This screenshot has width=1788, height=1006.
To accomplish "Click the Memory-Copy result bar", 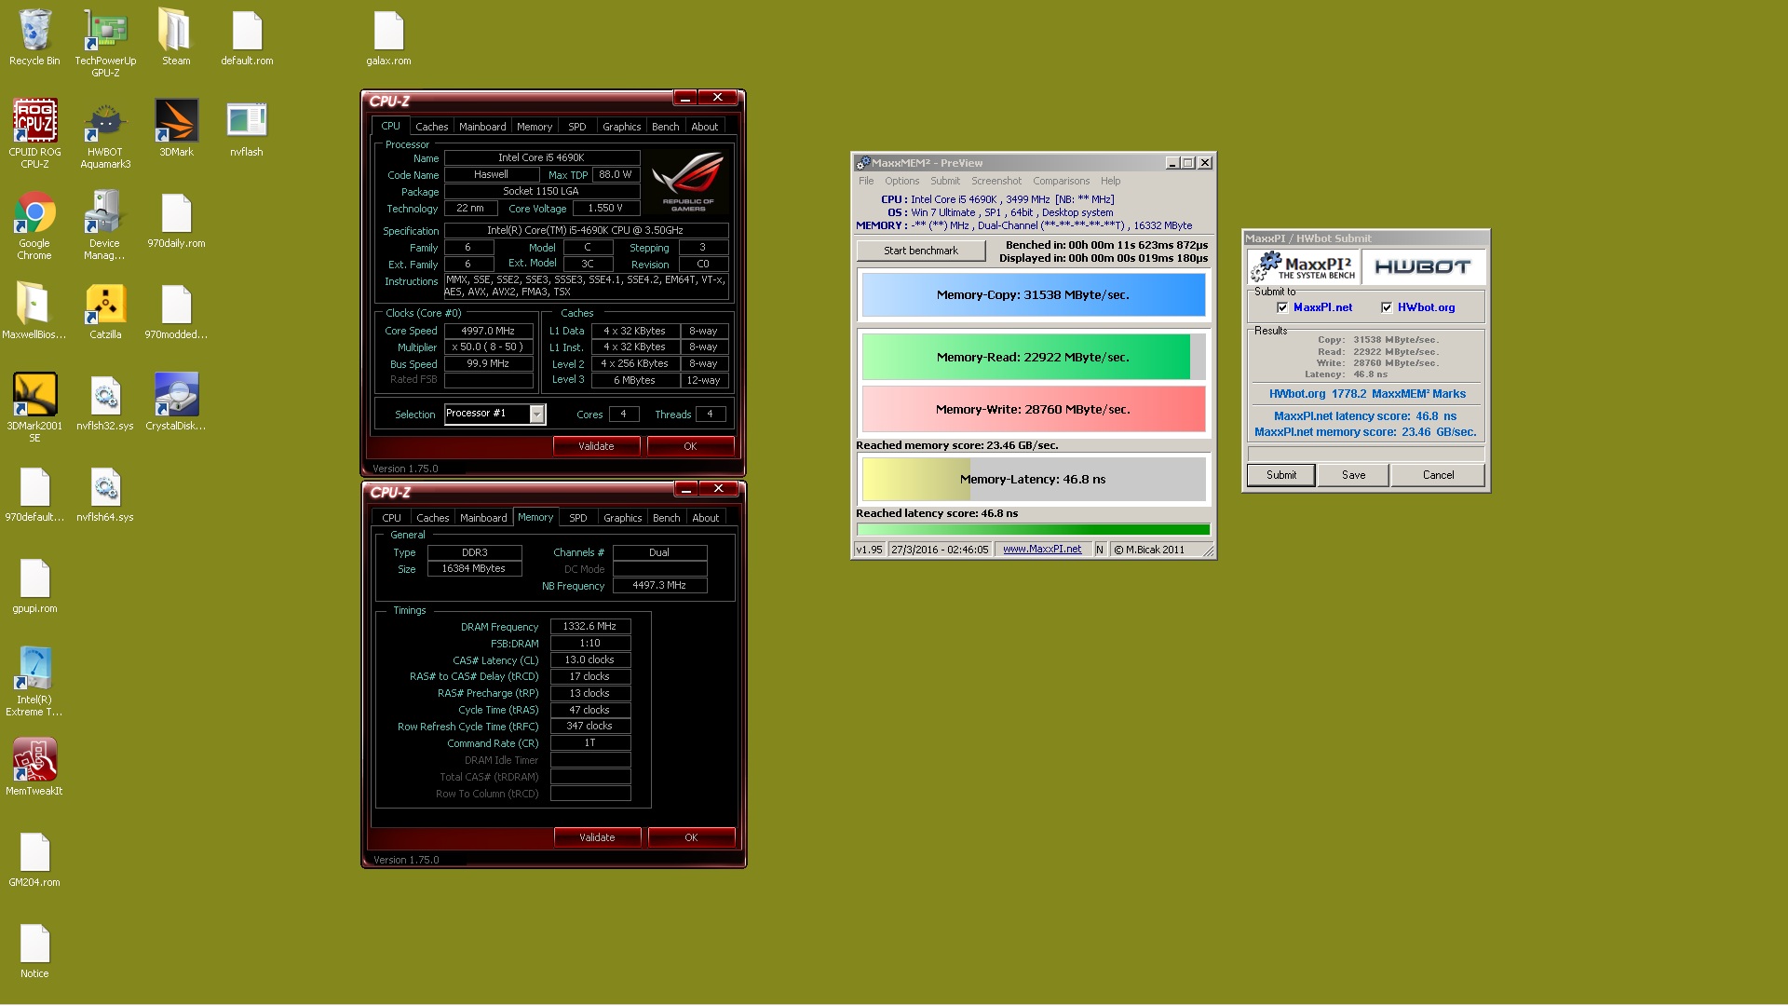I will 1034,294.
